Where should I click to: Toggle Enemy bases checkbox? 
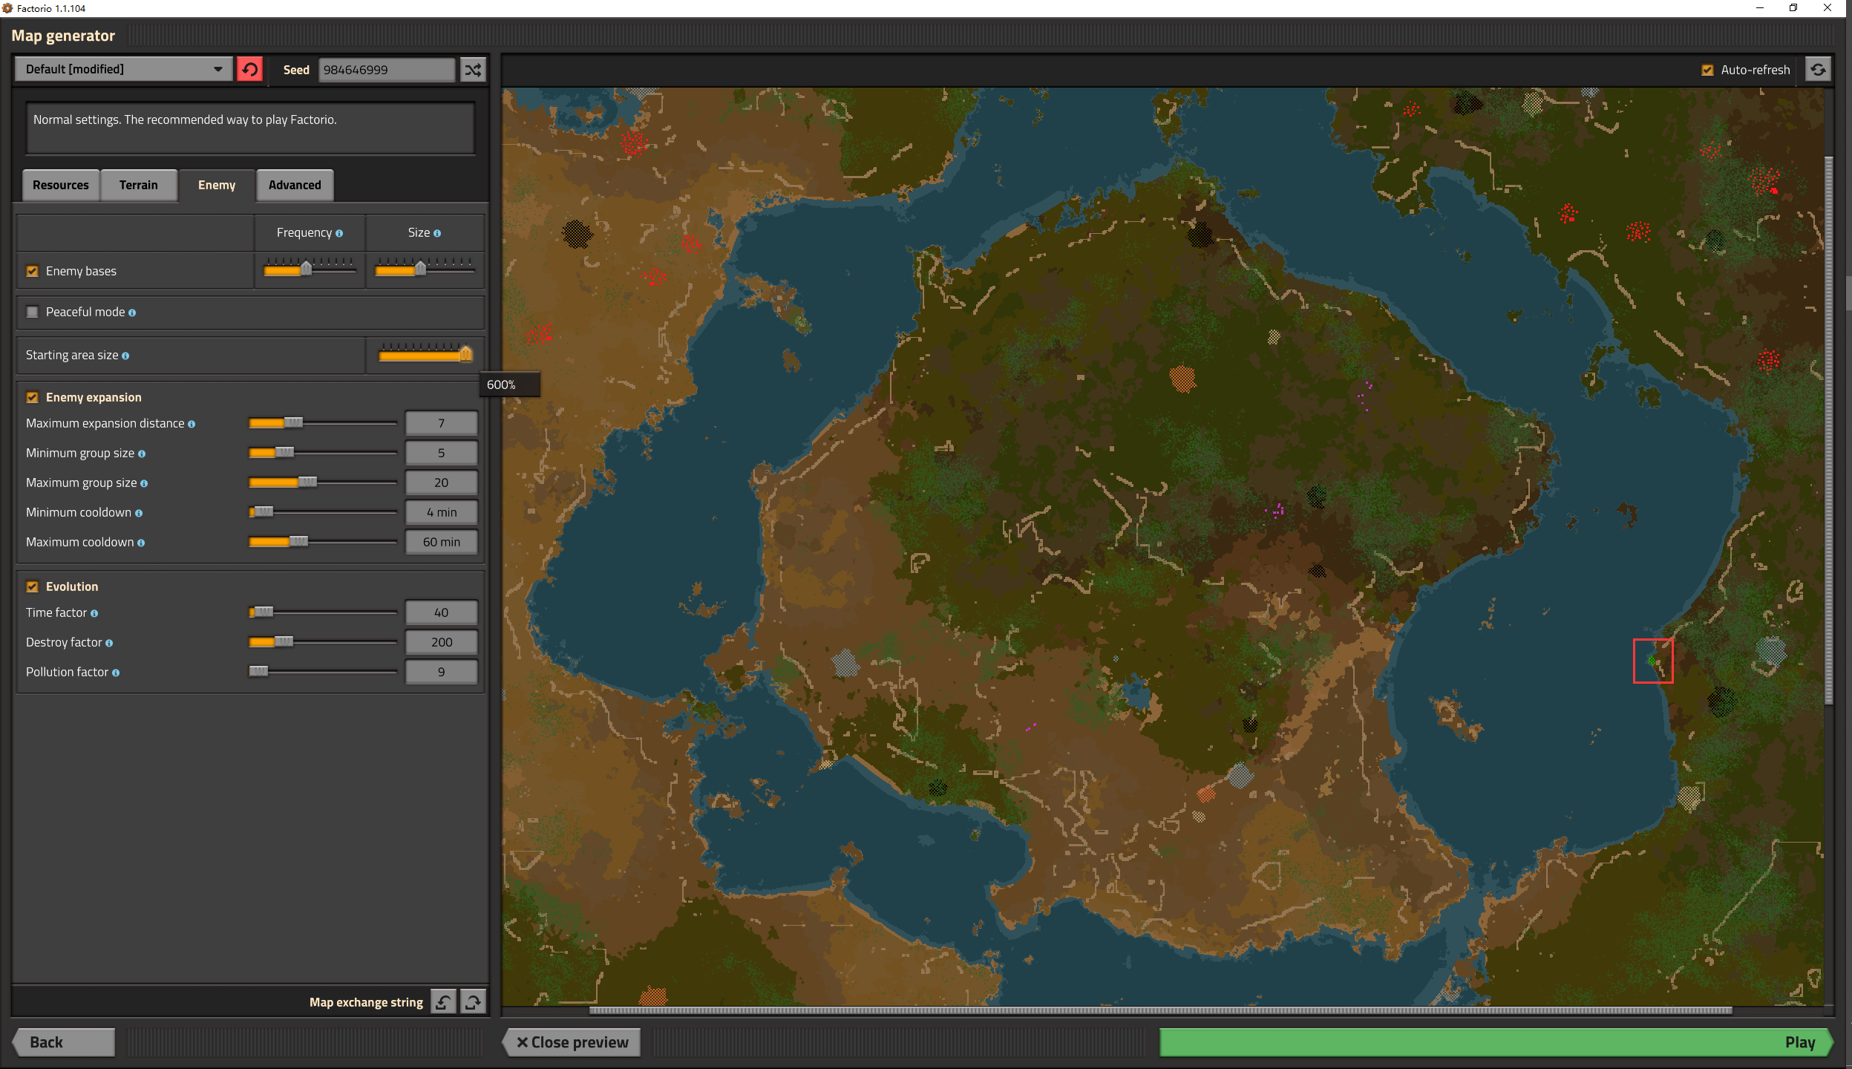[x=32, y=271]
